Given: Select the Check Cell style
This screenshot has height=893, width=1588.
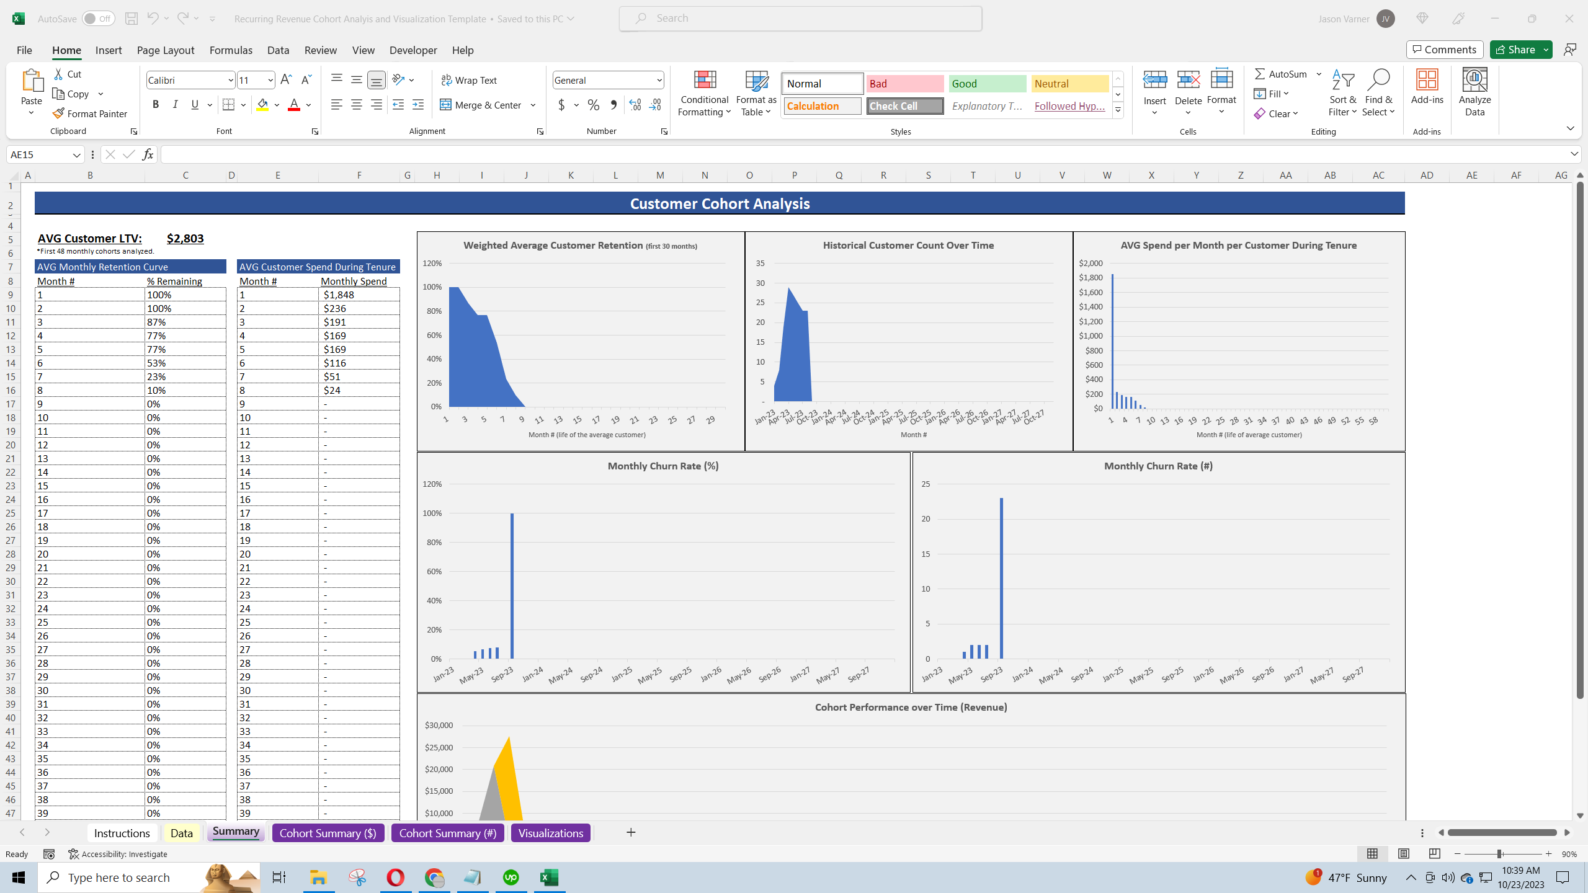Looking at the screenshot, I should pos(904,105).
